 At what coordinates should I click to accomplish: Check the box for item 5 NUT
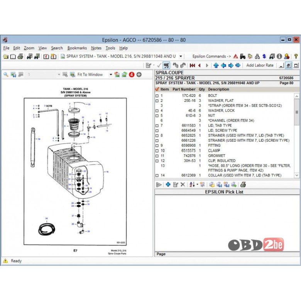coord(157,116)
